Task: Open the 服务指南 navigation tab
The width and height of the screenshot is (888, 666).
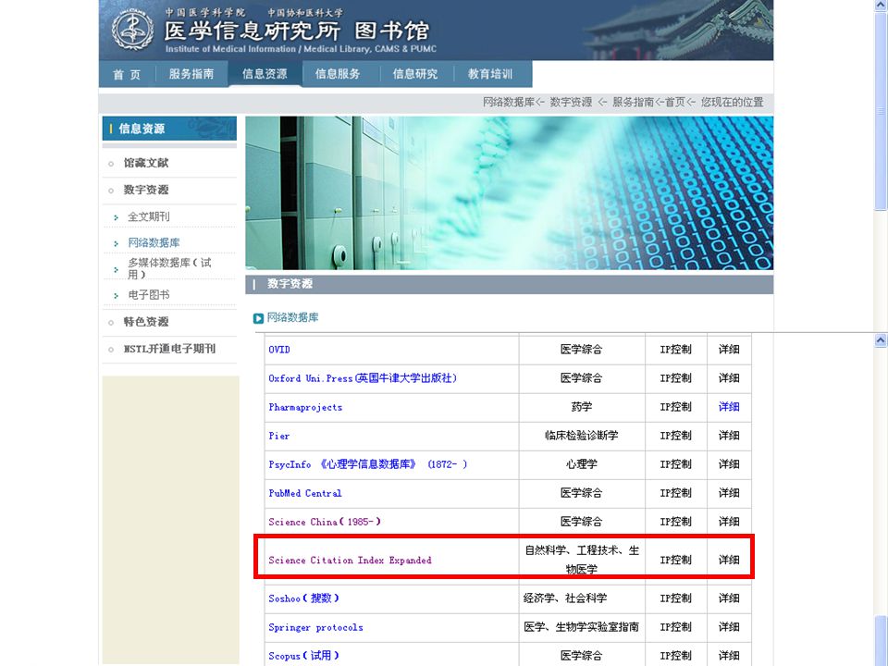Action: pos(191,74)
